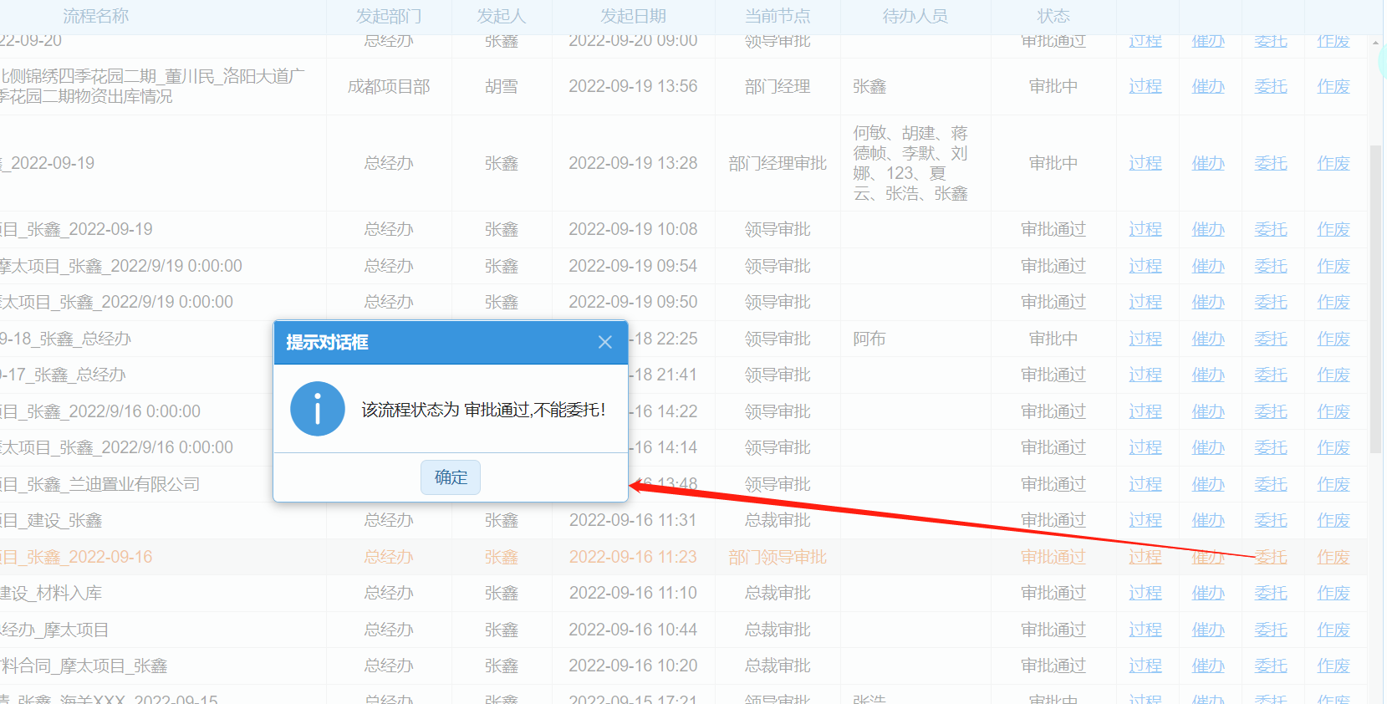This screenshot has width=1387, height=704.
Task: Click 作废 in the 2022-09-16 11:31 row
Action: (1333, 520)
